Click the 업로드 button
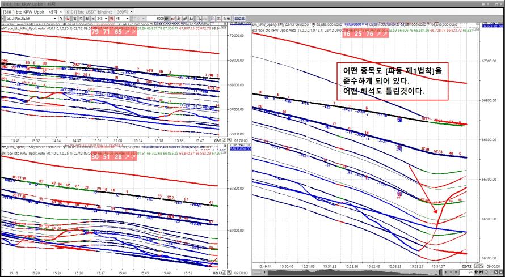505x277 pixels. pyautogui.click(x=239, y=18)
